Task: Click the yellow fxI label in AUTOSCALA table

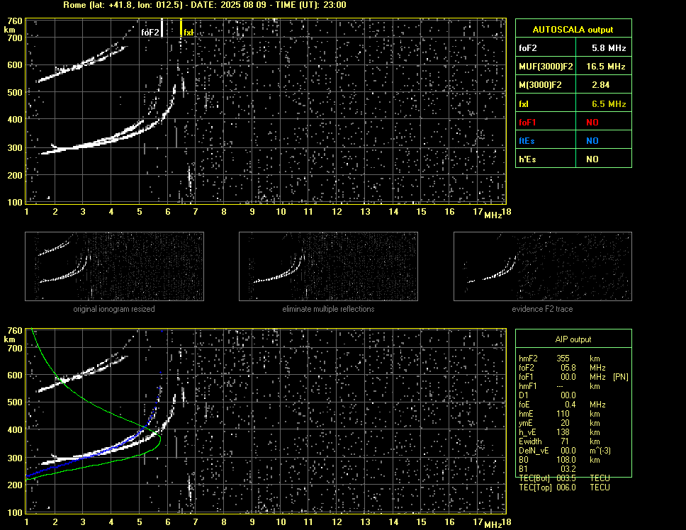Action: 523,104
